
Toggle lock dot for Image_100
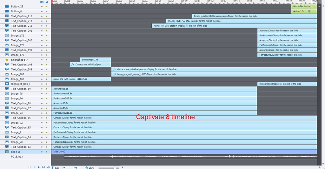(47, 79)
